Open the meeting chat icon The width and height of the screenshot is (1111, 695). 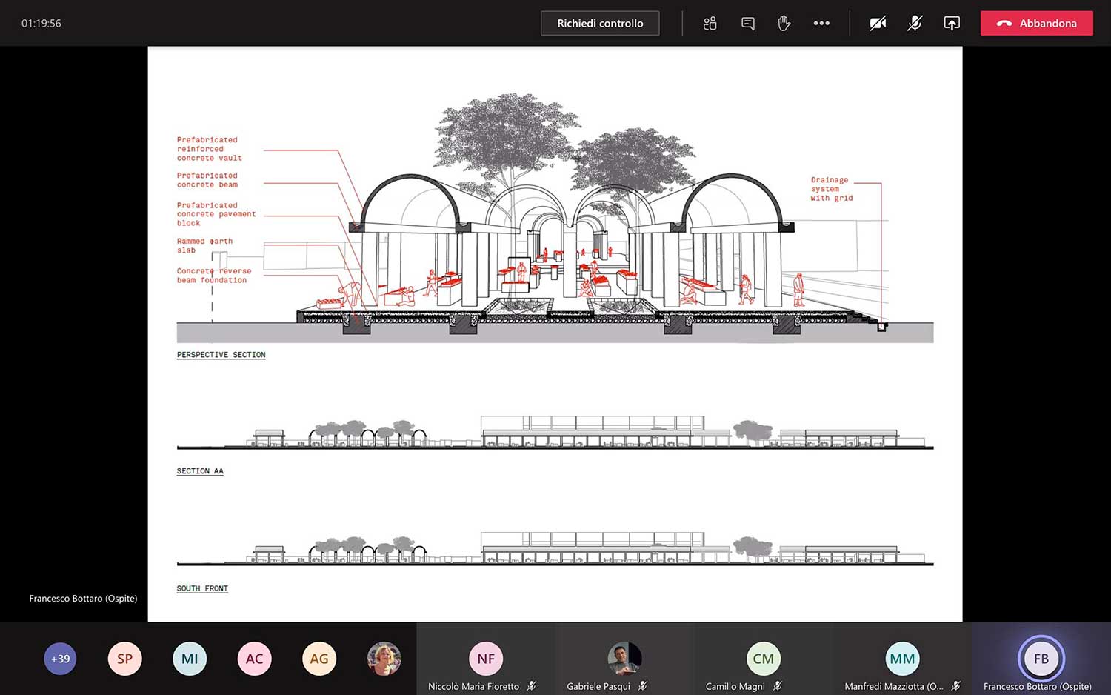[748, 24]
